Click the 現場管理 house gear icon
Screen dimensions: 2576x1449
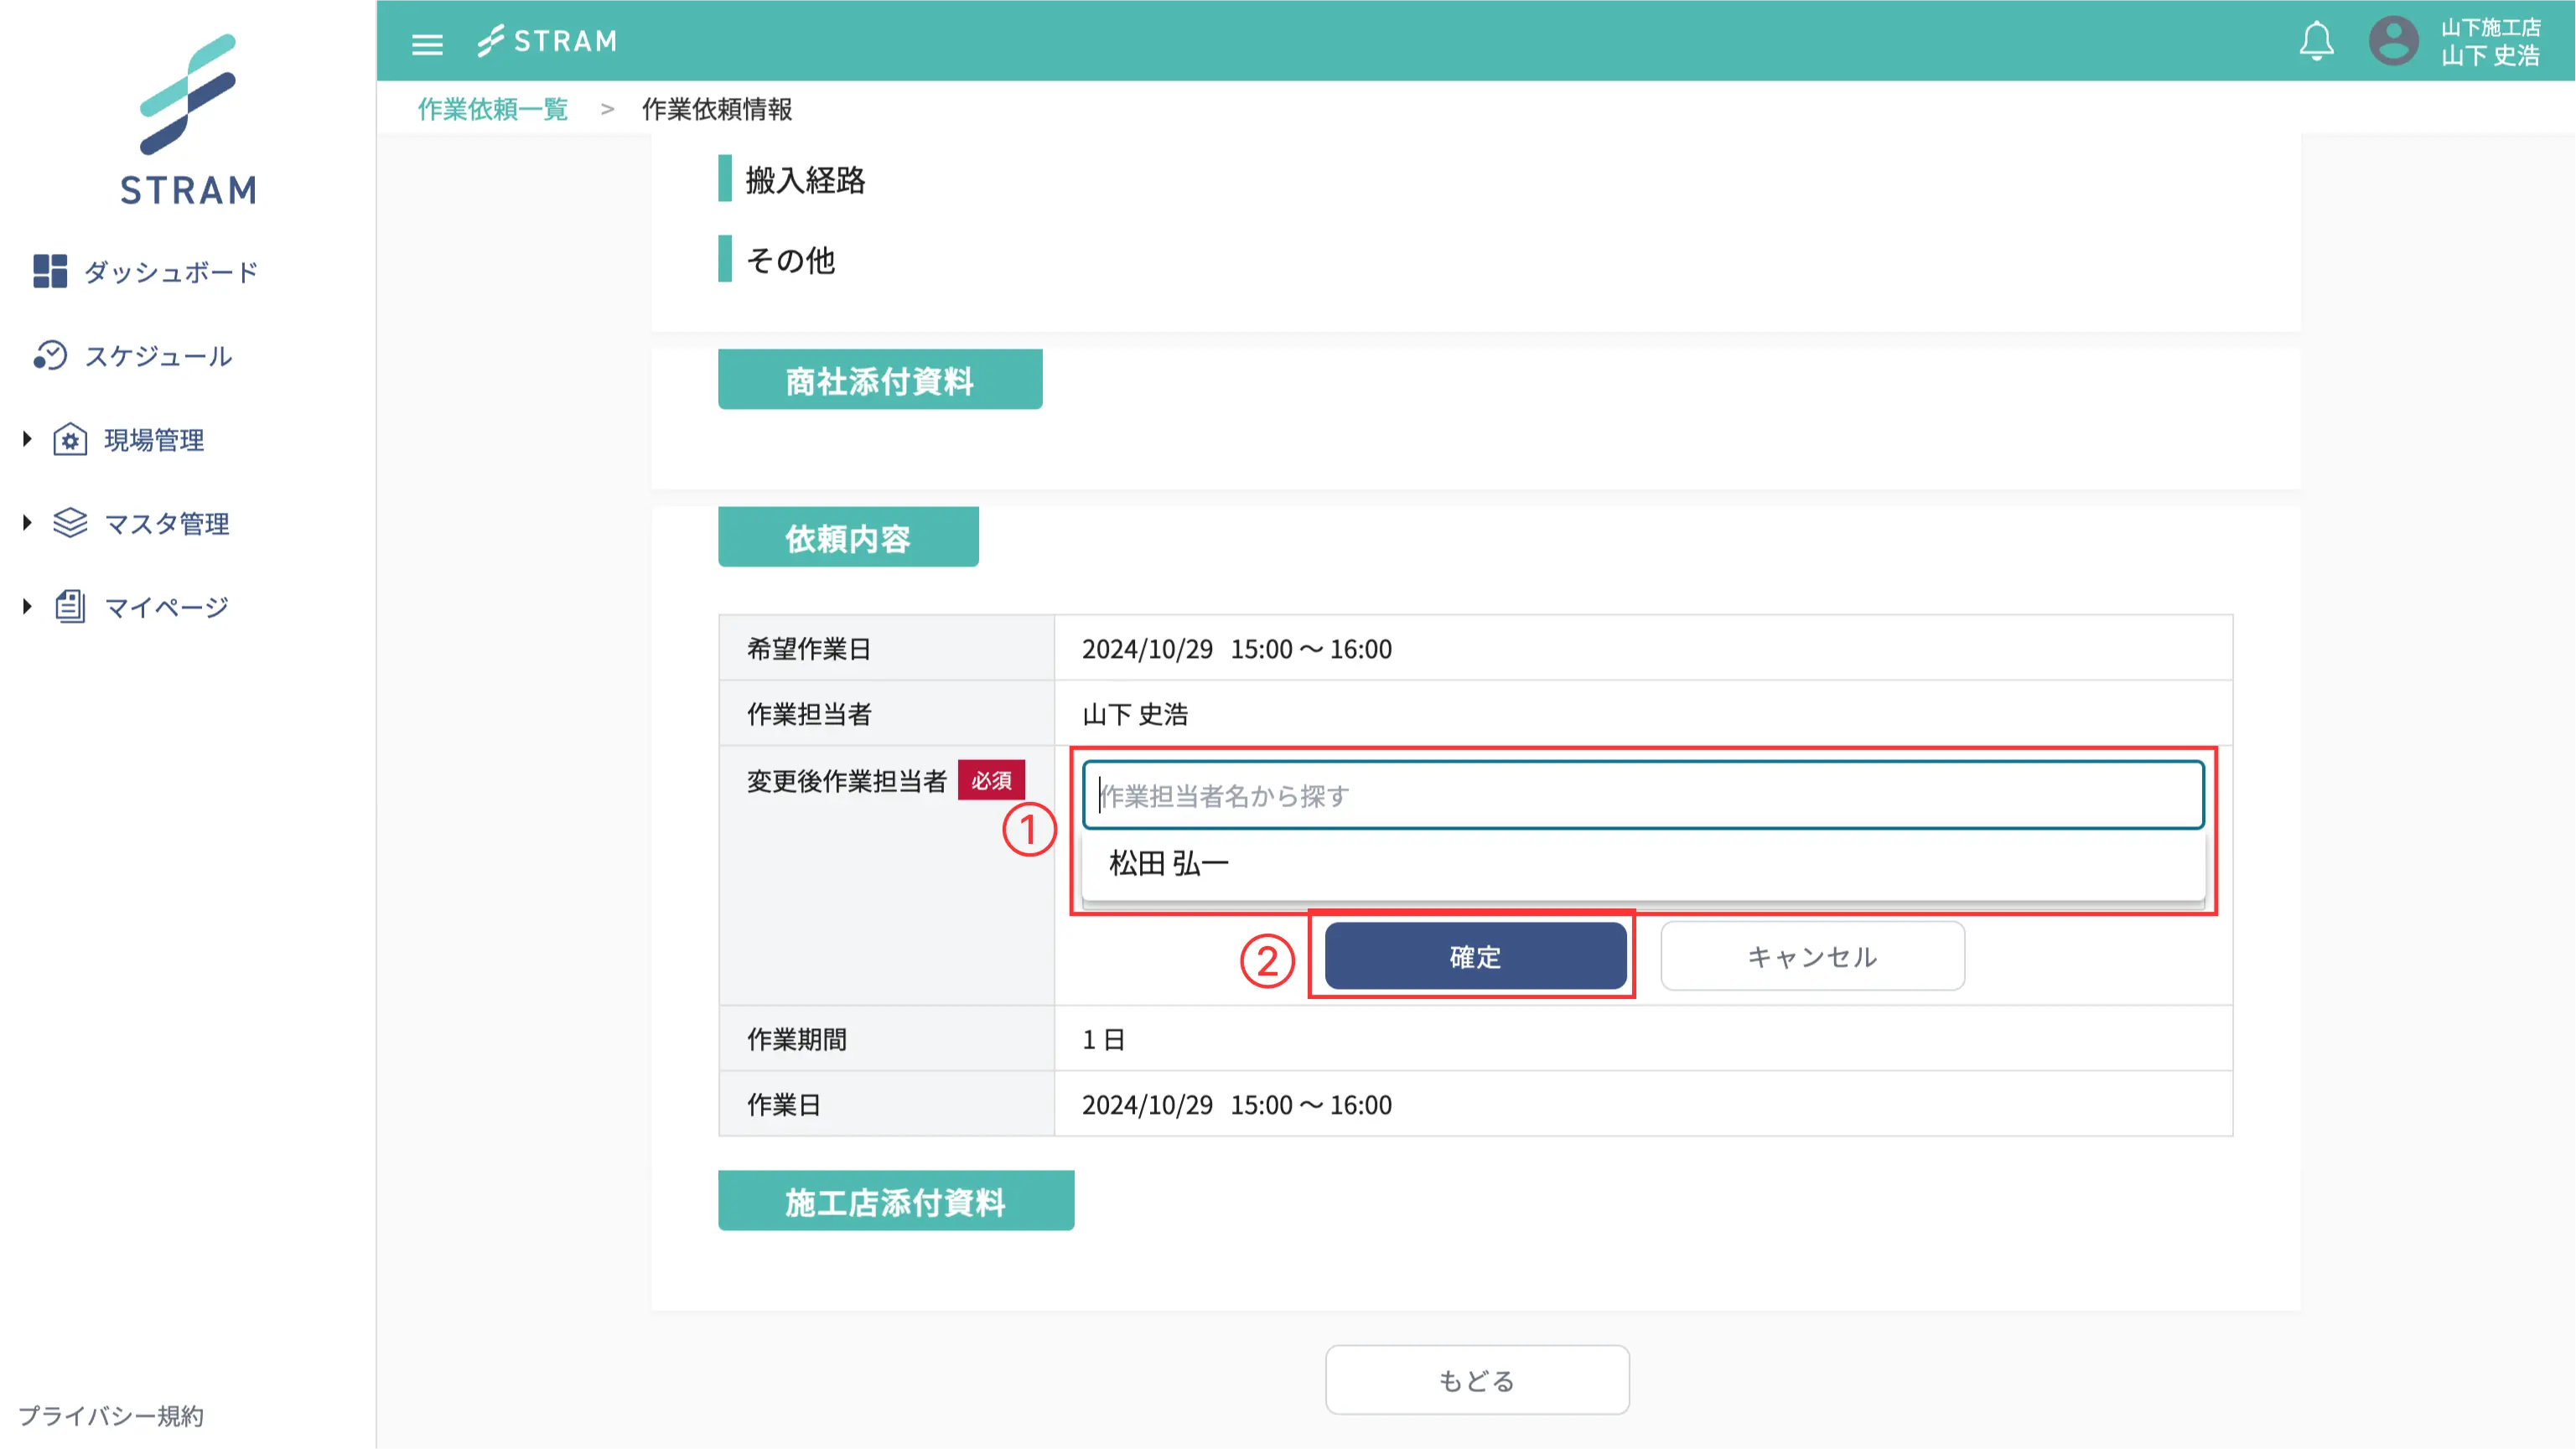pos(70,439)
